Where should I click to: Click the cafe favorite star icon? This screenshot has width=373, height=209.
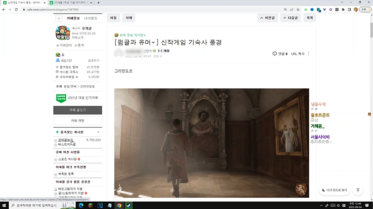point(59,18)
